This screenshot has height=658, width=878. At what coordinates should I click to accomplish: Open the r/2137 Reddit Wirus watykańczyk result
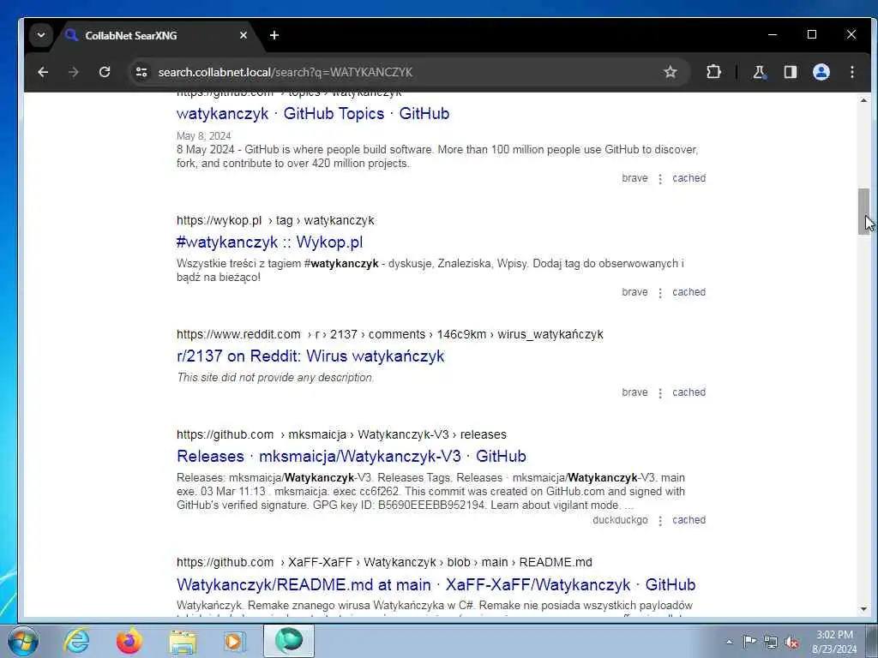pos(310,356)
